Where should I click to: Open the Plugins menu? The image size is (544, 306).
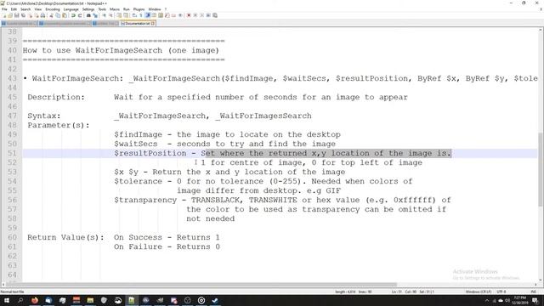[139, 9]
